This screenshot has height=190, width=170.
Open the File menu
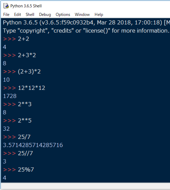pyautogui.click(x=6, y=14)
